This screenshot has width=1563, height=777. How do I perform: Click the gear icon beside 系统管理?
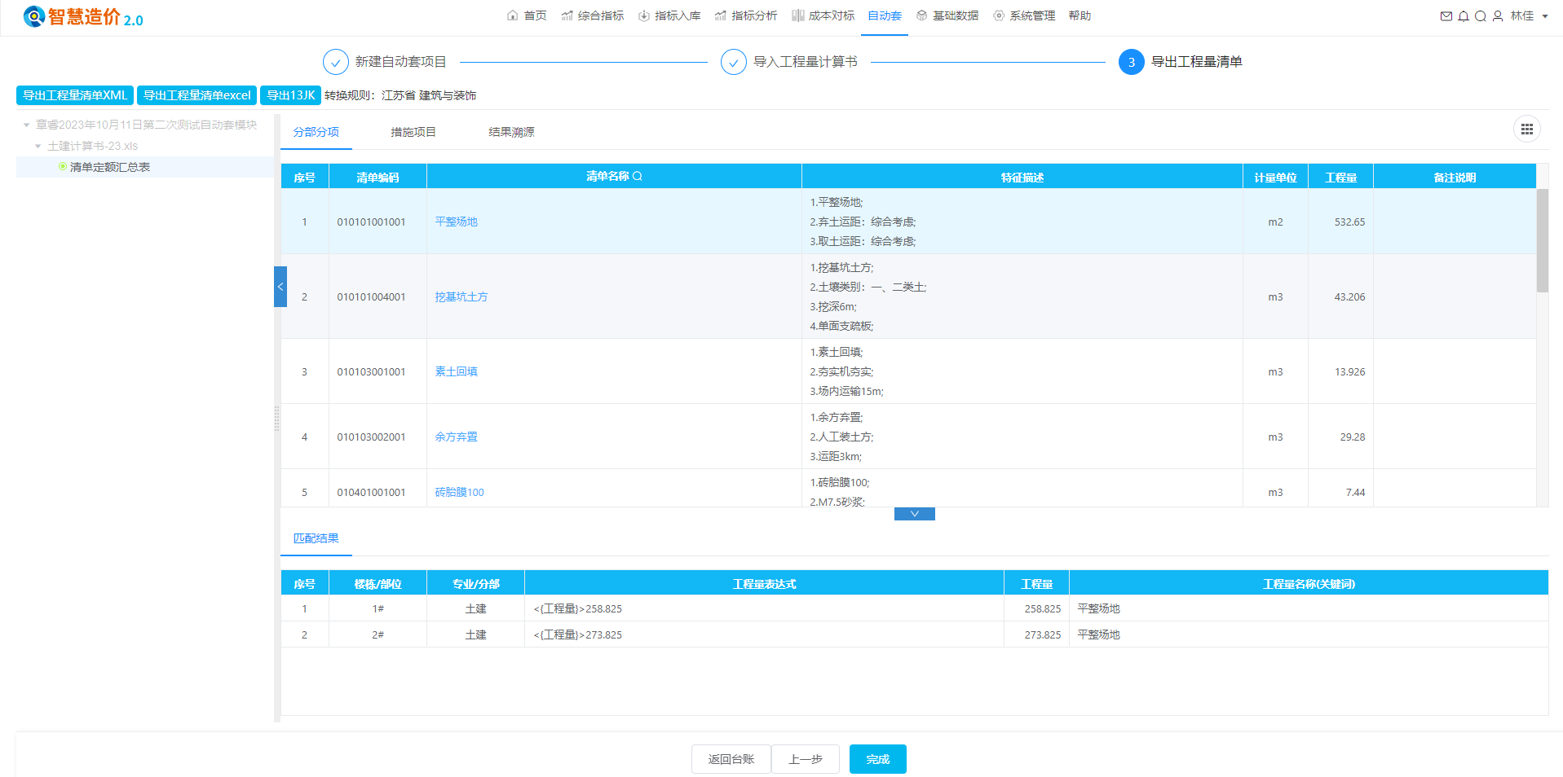tap(998, 15)
